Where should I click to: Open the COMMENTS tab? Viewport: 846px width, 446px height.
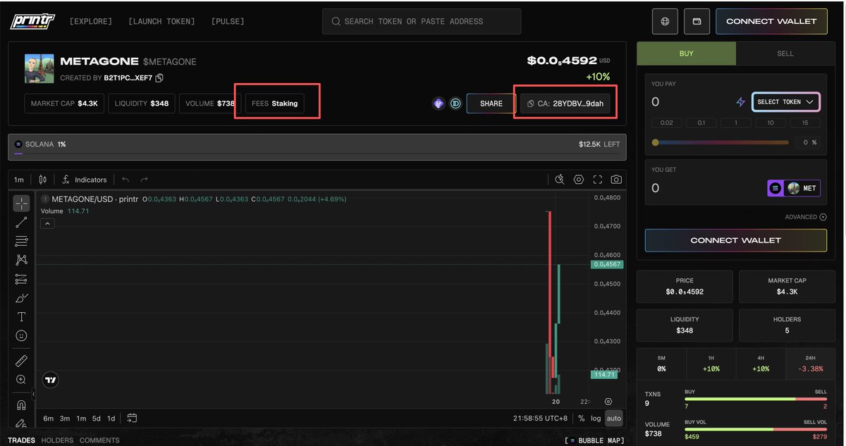(x=99, y=440)
